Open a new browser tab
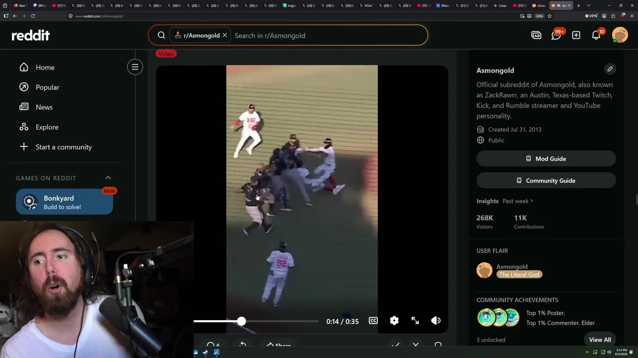 (579, 5)
